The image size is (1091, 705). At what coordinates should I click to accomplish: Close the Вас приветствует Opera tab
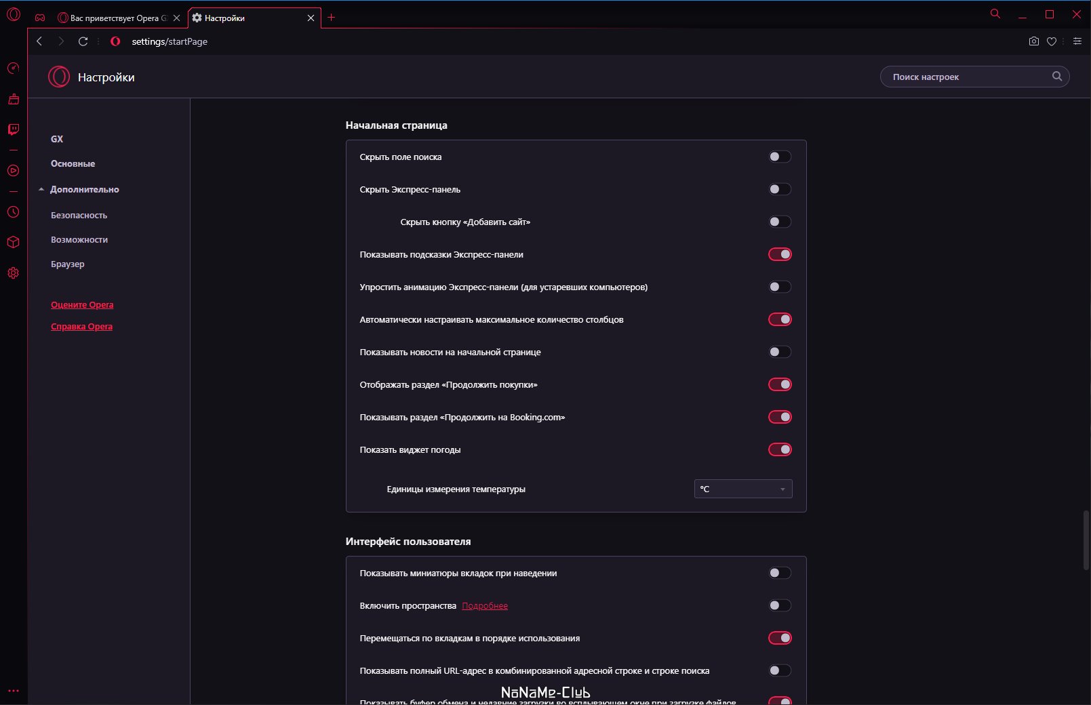point(176,18)
